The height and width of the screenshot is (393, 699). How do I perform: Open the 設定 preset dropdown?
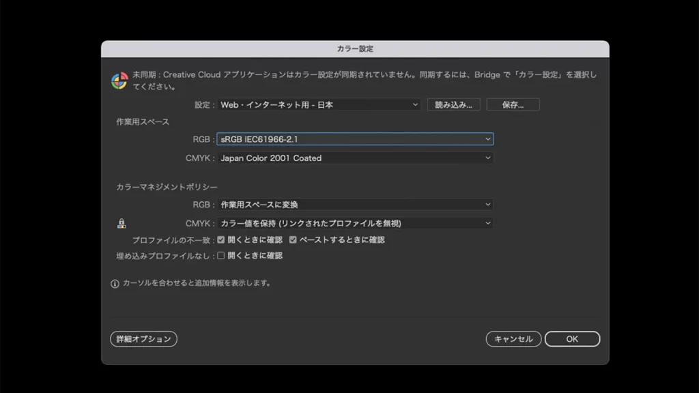click(319, 104)
